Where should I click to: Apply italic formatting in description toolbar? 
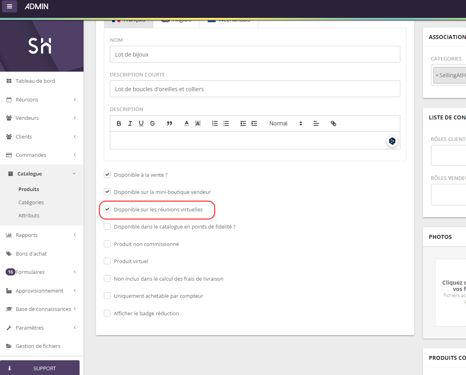coord(130,123)
